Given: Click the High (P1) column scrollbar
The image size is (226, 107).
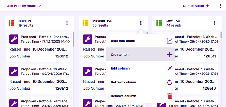Looking at the screenshot, I should 73,39.
